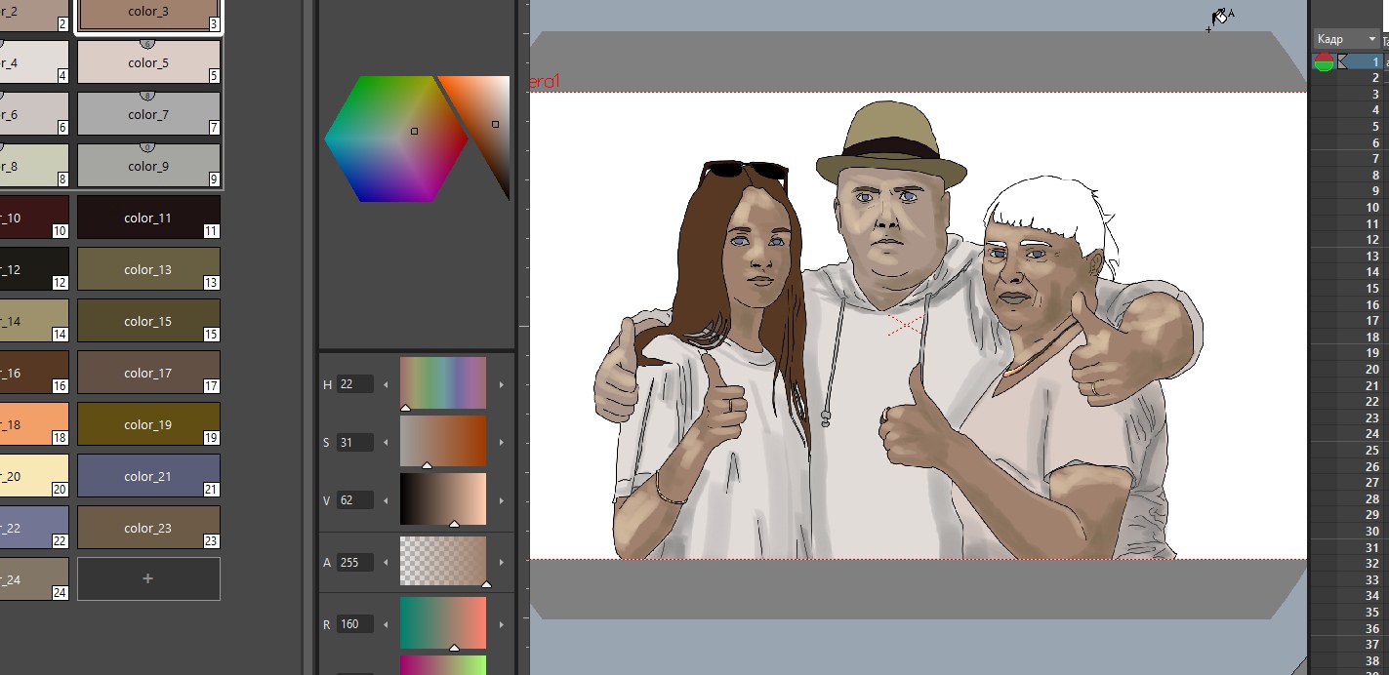This screenshot has width=1389, height=675.
Task: Click the red camera center cross
Action: coord(907,325)
